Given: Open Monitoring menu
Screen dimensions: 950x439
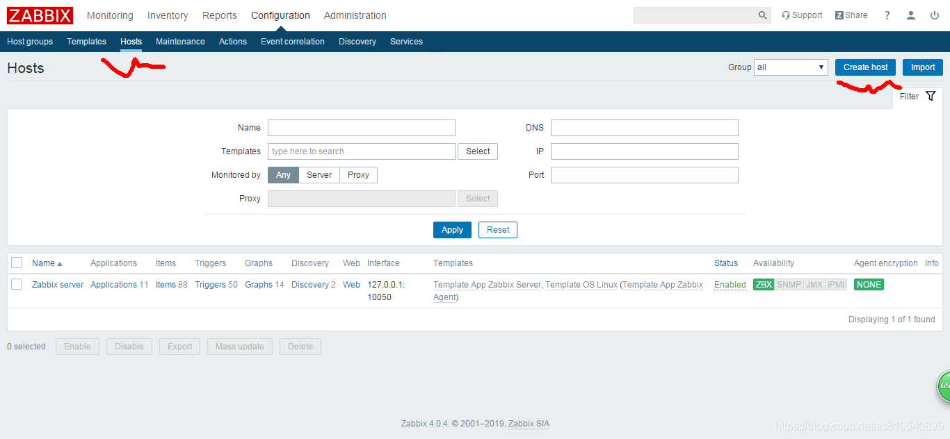Looking at the screenshot, I should click(110, 15).
